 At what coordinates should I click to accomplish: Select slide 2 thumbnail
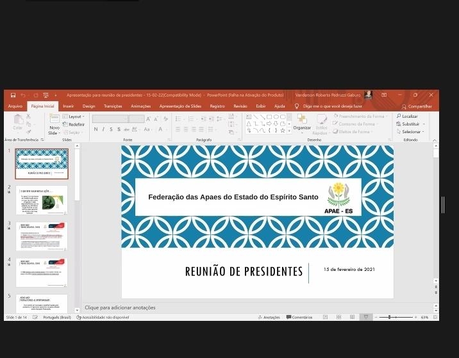click(x=42, y=200)
